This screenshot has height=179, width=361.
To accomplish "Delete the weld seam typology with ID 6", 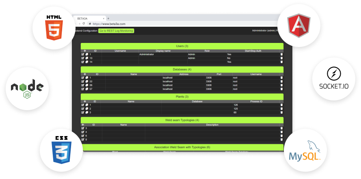I will (x=281, y=136).
